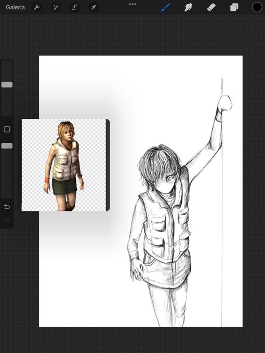Click the brush size slider handle
Viewport: 265px width, 353px height.
(x=7, y=85)
